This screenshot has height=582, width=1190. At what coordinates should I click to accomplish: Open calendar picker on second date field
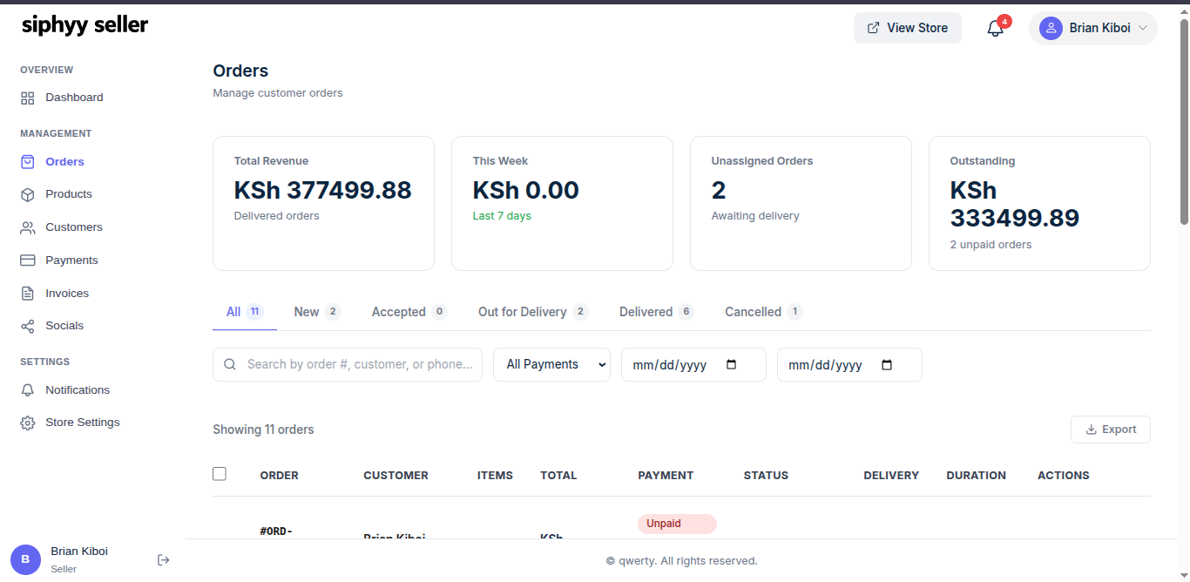[x=887, y=365]
